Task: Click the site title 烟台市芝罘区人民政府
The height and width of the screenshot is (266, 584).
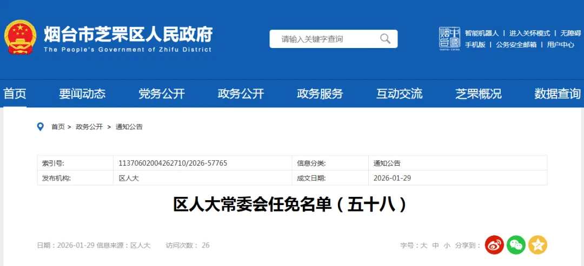Action: 128,35
